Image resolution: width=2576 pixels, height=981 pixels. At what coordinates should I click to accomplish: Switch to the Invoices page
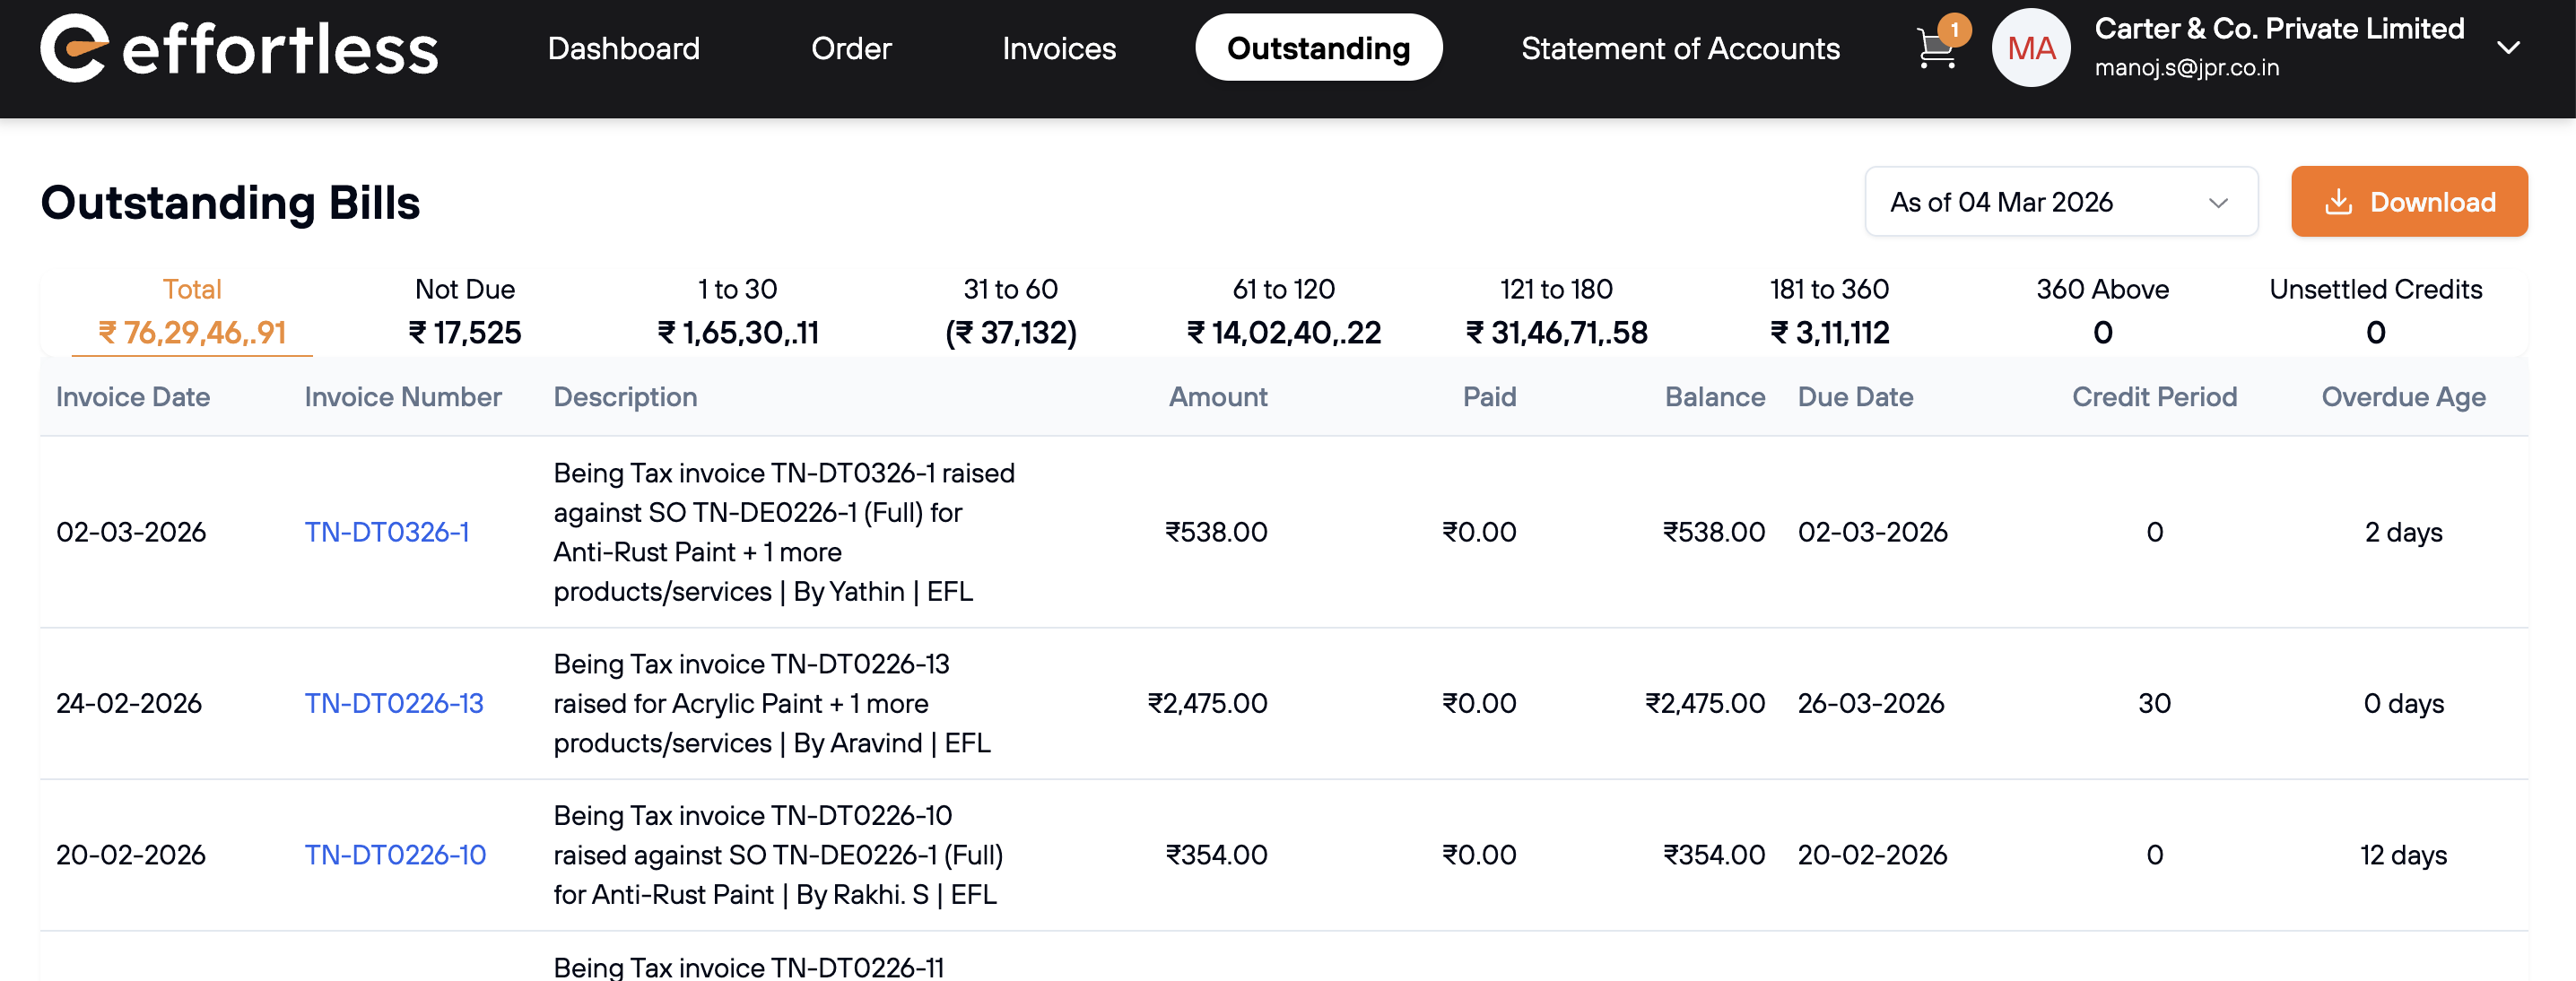pos(1058,48)
